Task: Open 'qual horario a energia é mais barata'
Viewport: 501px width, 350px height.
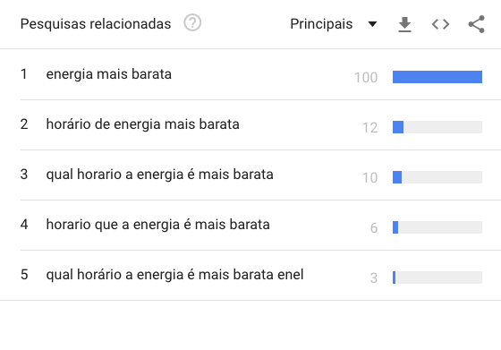Action: point(160,175)
